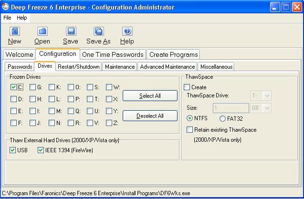The image size is (304, 199).
Task: Click the Save As toolbar icon
Action: [x=99, y=31]
